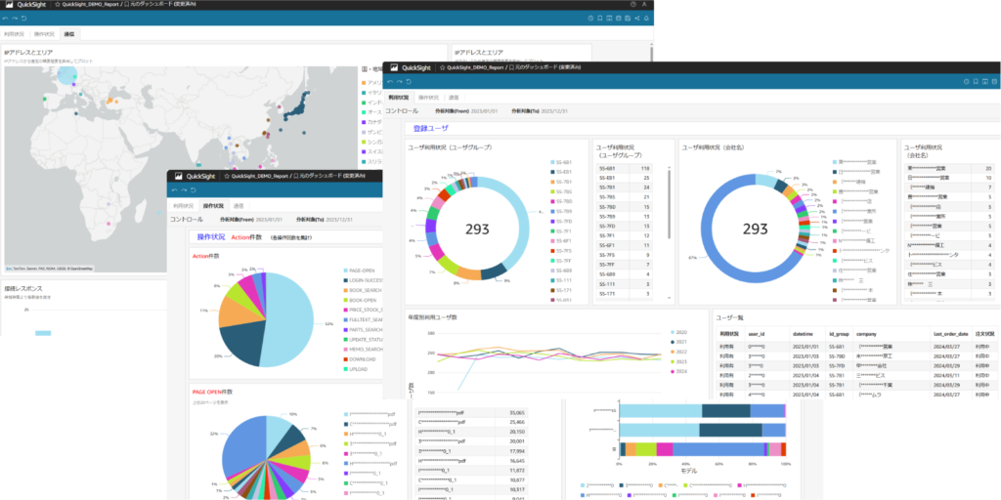
Task: Click the user_id column header in ユーザ一覧
Action: (756, 334)
